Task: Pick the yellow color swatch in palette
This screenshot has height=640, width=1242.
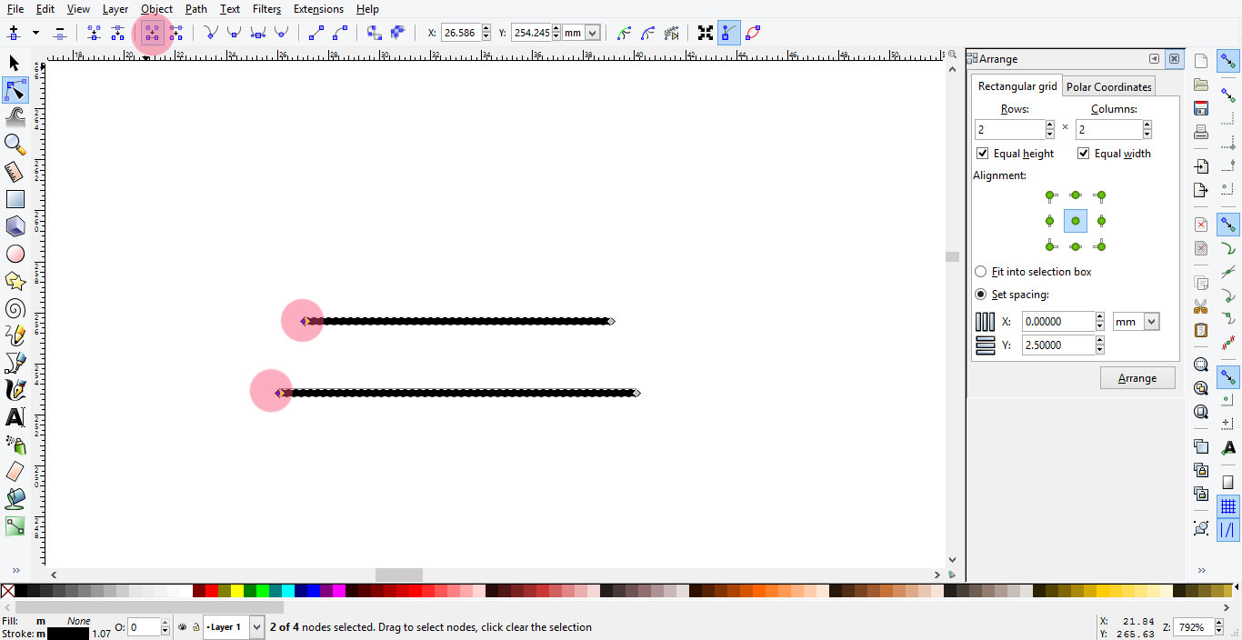Action: tap(237, 591)
